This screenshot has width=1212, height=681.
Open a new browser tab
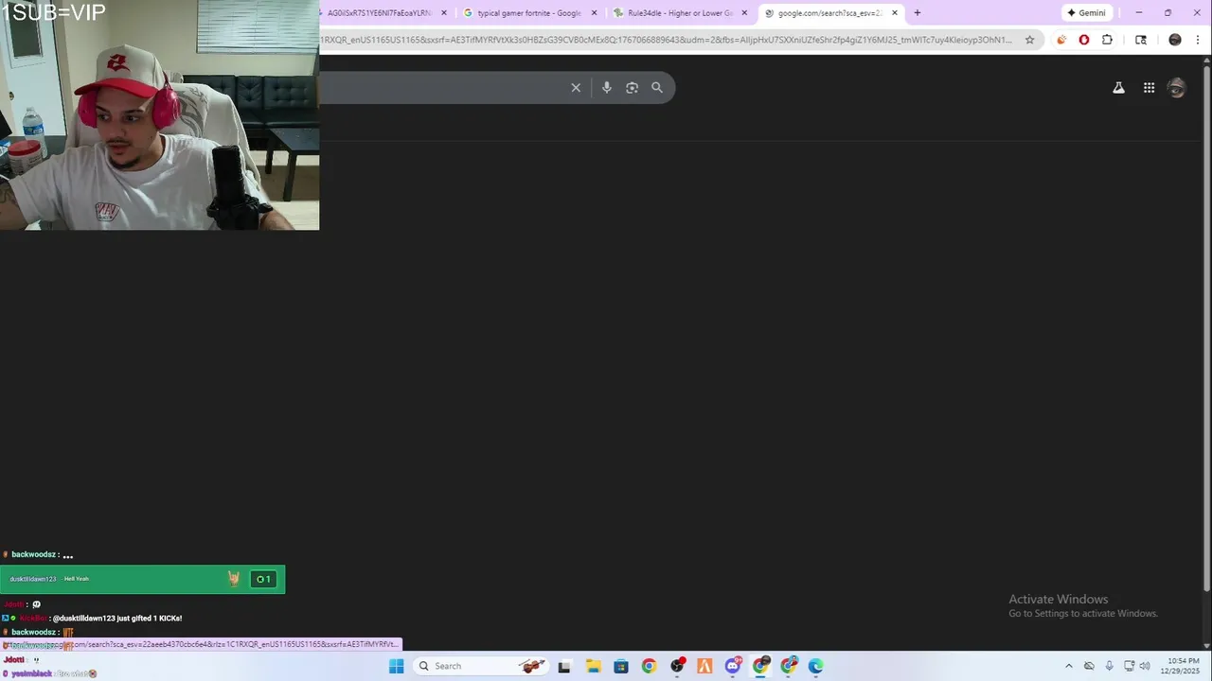click(917, 13)
